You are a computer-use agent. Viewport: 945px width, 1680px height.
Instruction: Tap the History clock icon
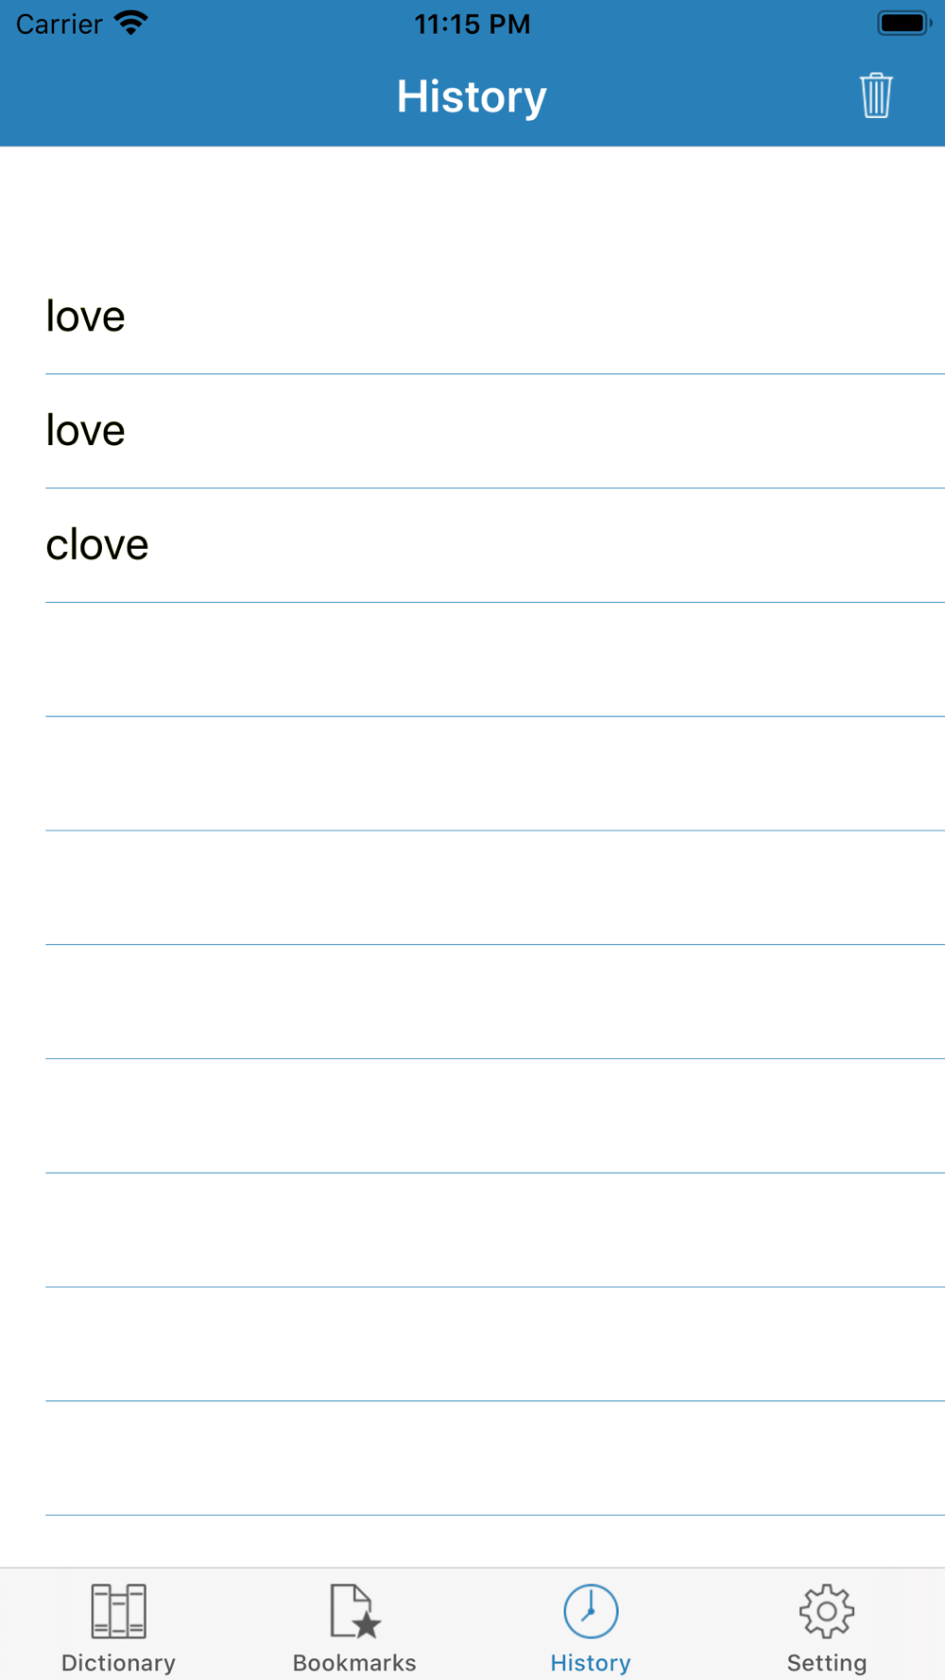tap(591, 1611)
